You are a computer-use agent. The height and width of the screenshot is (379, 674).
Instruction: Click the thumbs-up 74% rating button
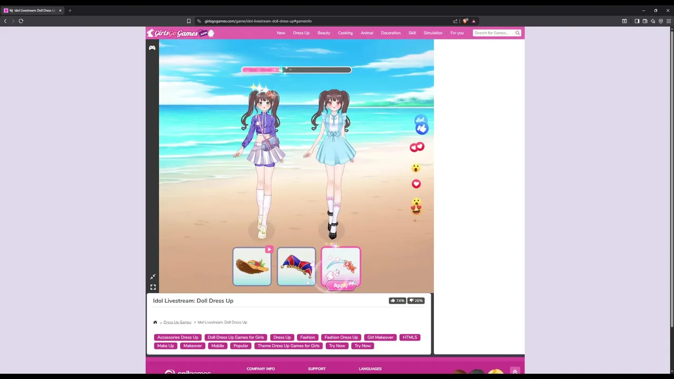click(397, 301)
